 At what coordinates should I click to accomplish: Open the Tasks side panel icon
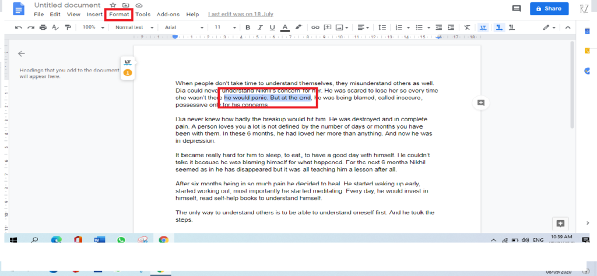[x=588, y=70]
